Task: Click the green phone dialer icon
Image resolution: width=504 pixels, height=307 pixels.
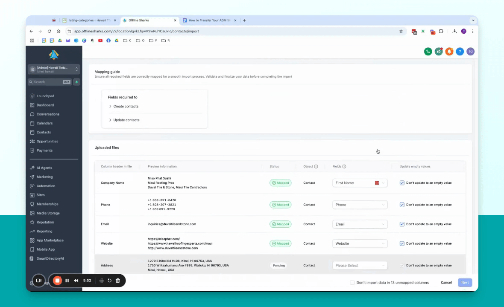Action: (428, 51)
